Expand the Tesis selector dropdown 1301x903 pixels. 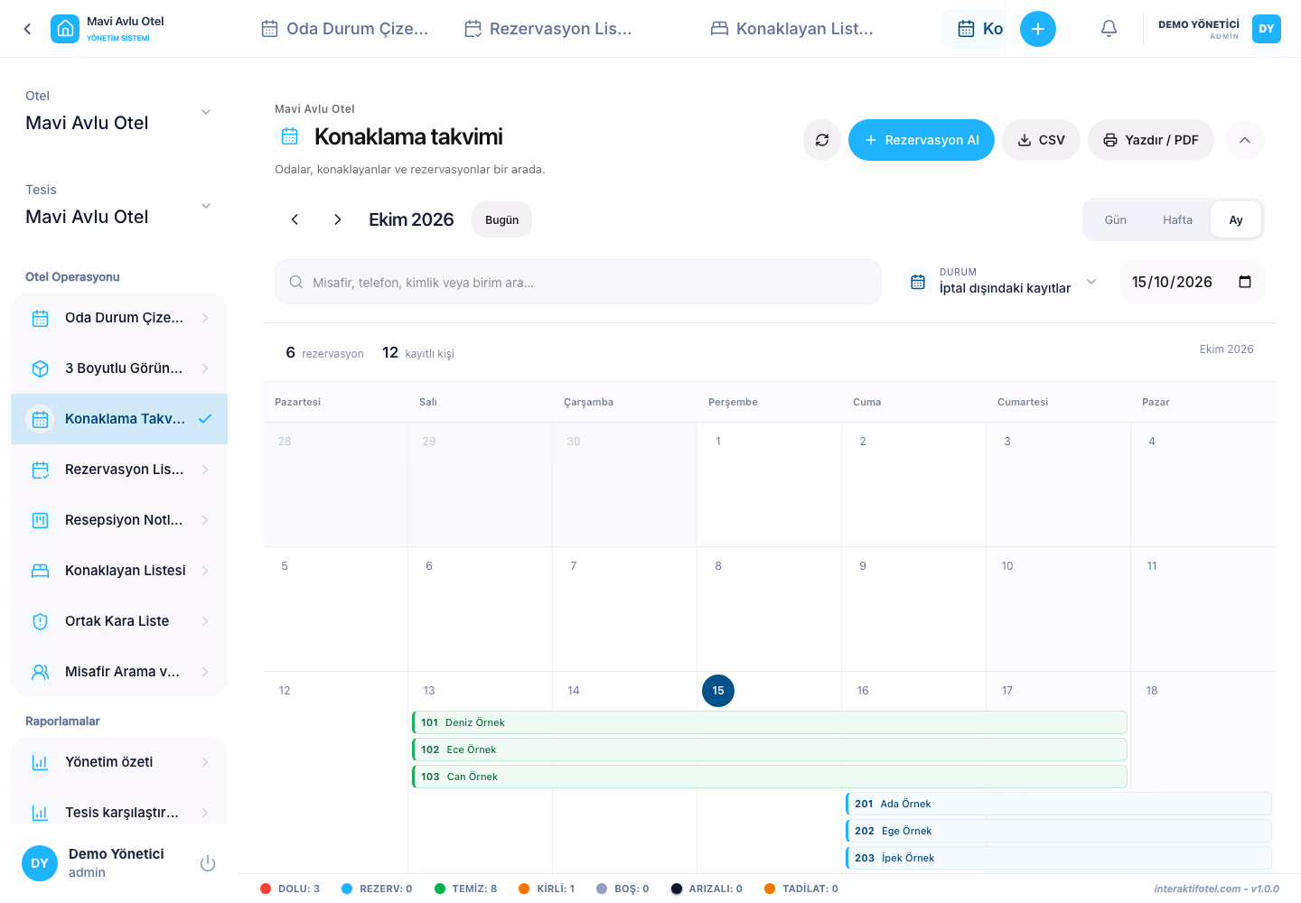click(x=119, y=206)
